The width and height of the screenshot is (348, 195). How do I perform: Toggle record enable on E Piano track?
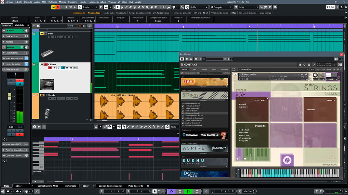tap(50, 68)
